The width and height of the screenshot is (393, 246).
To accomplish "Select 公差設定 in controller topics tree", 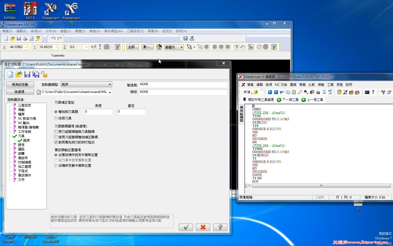I will [x=25, y=106].
